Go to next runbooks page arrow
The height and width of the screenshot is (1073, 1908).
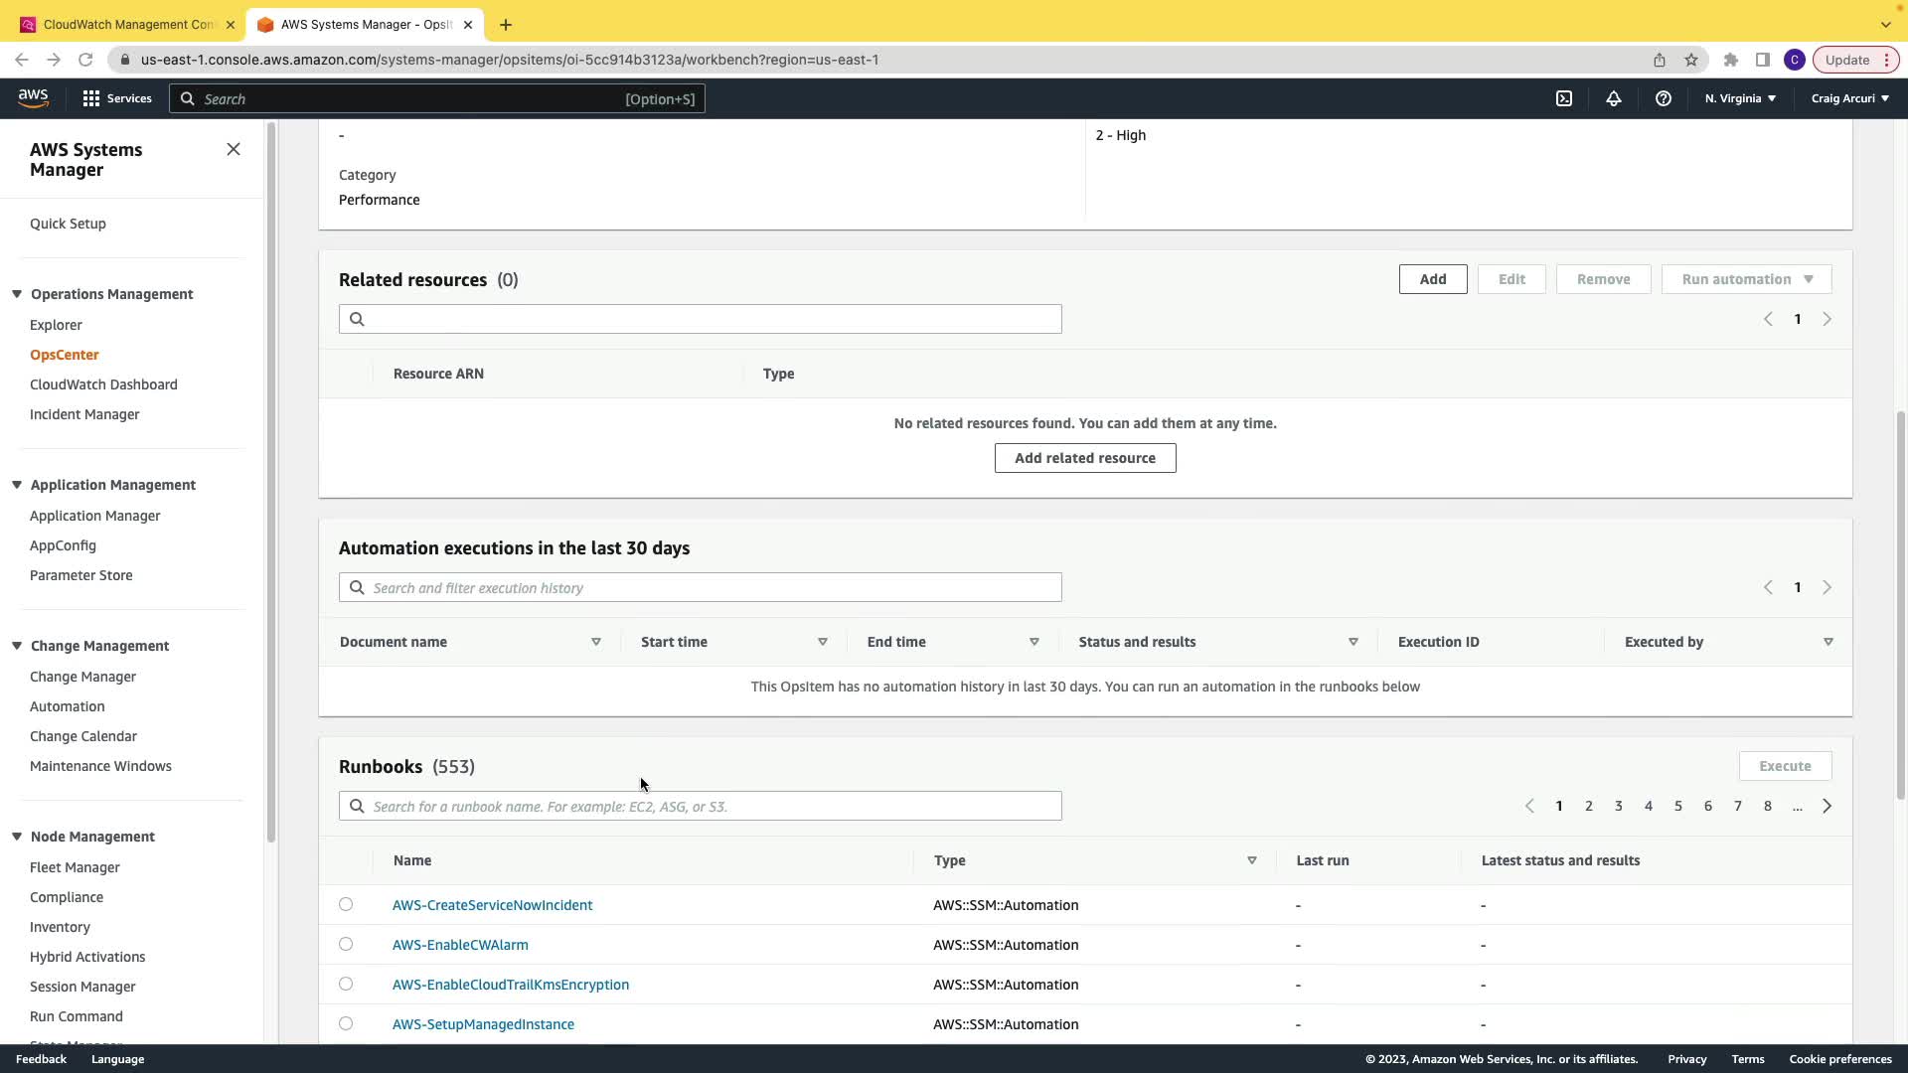click(x=1827, y=806)
